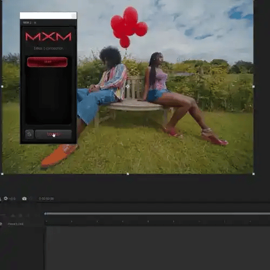Open the MXM 2 panel menu icon
270x270 pixels.
[35, 23]
